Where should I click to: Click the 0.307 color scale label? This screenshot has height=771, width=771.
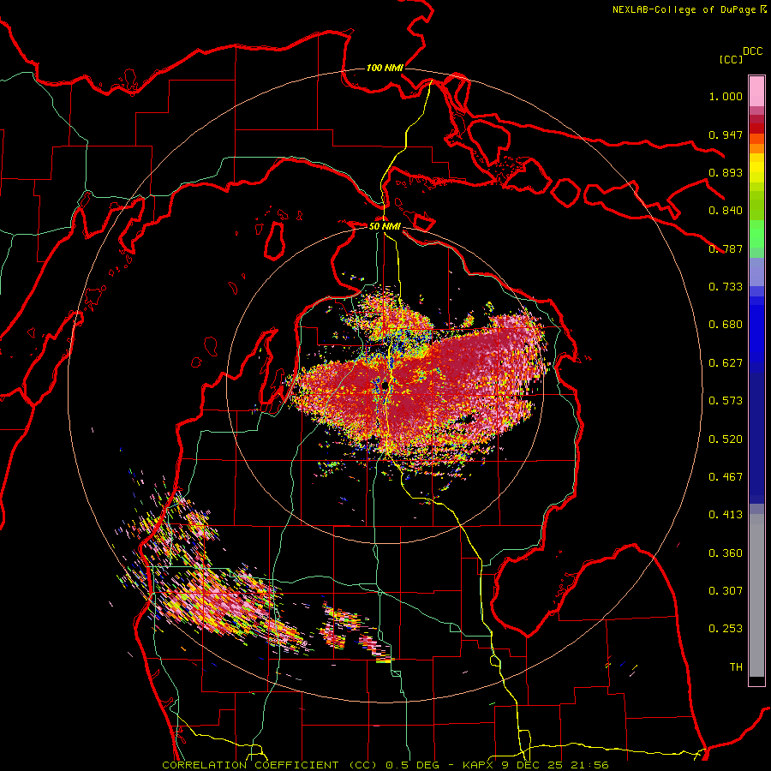(x=726, y=591)
